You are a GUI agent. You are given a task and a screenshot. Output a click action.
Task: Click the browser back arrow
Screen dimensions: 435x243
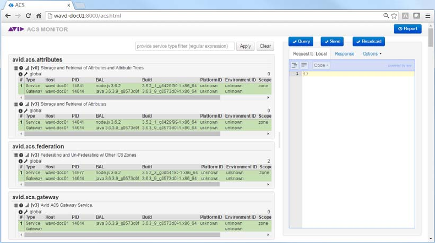(8, 16)
